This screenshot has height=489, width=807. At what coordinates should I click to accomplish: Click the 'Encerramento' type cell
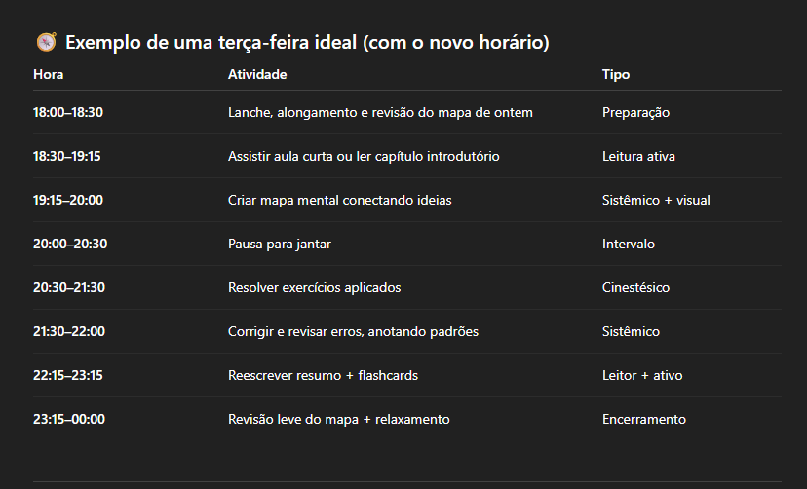[x=644, y=420]
